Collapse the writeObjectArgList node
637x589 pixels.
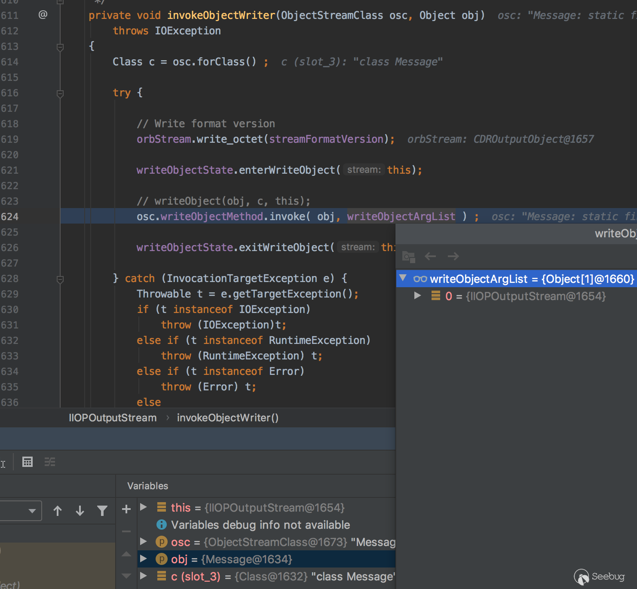[403, 278]
